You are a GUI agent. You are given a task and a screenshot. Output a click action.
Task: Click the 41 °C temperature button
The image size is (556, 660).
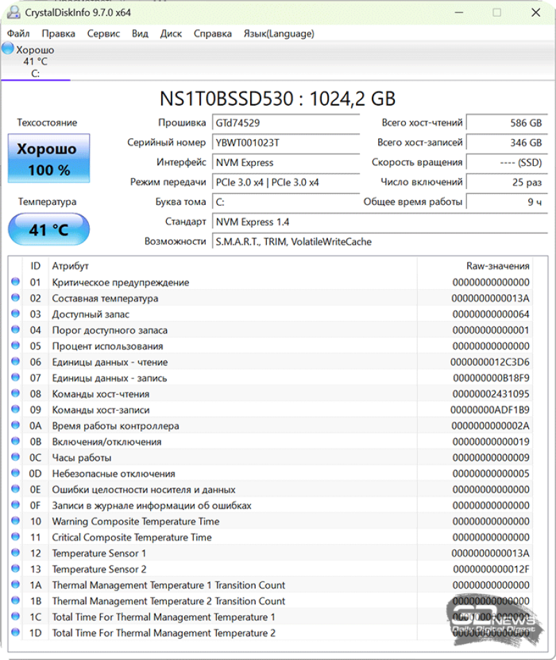pos(49,230)
